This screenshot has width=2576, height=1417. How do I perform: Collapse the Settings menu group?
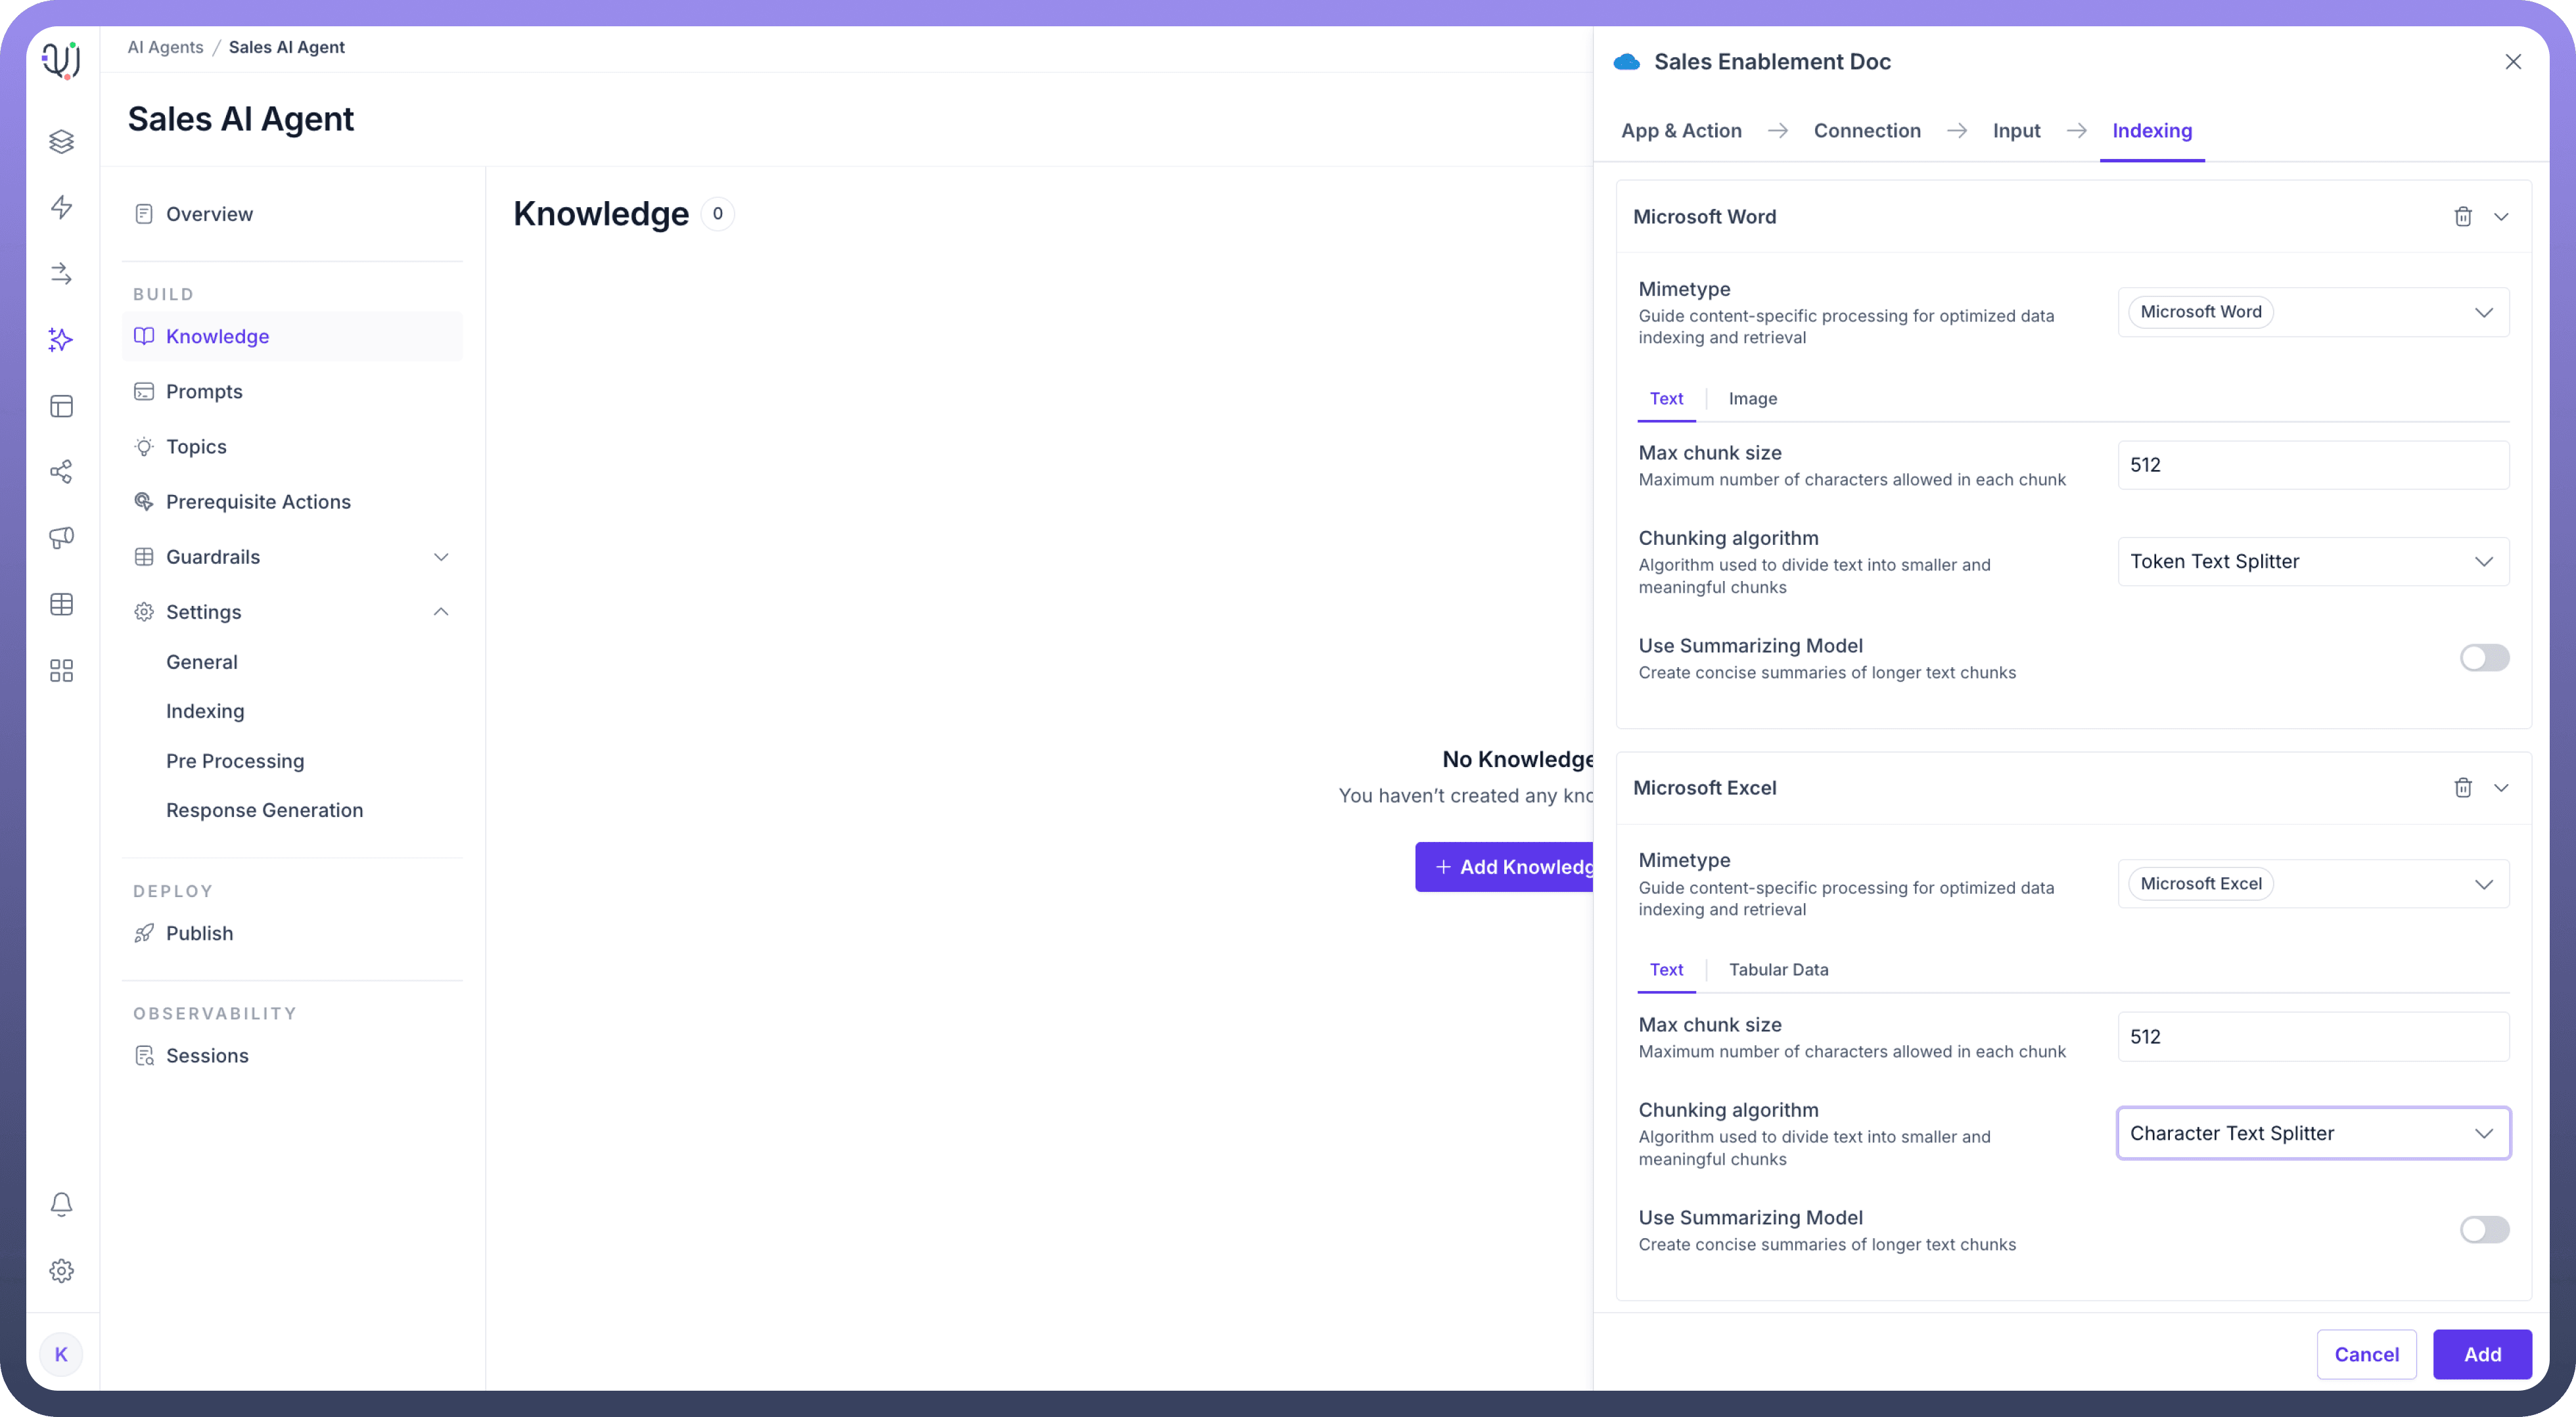[441, 612]
